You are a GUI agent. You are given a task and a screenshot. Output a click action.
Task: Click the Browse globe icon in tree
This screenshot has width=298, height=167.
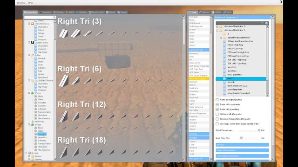pyautogui.click(x=29, y=153)
